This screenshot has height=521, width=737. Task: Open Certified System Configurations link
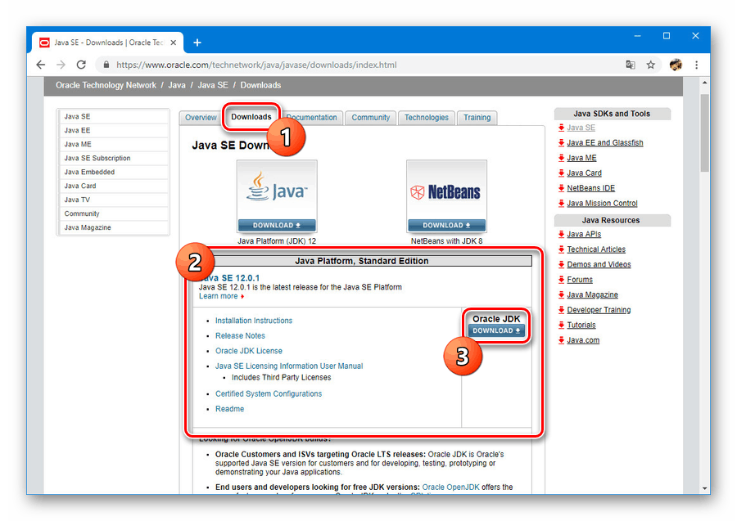coord(269,393)
